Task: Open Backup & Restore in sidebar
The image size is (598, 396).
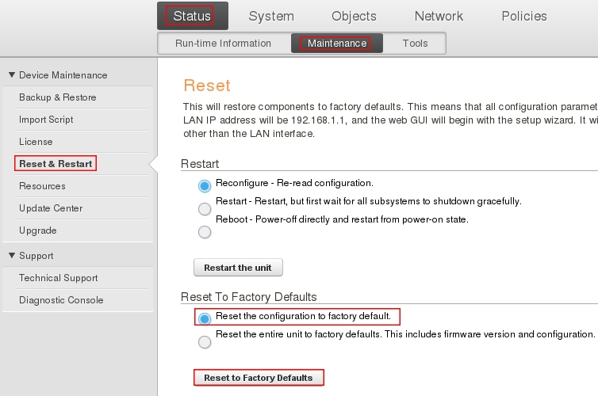Action: (58, 97)
